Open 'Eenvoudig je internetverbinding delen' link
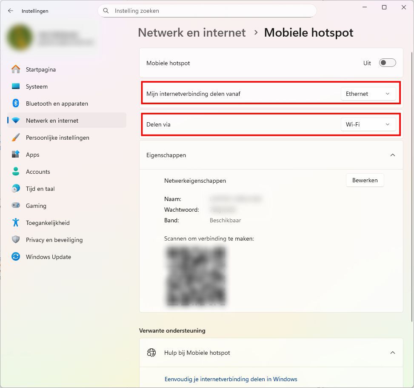414x388 pixels. 231,379
